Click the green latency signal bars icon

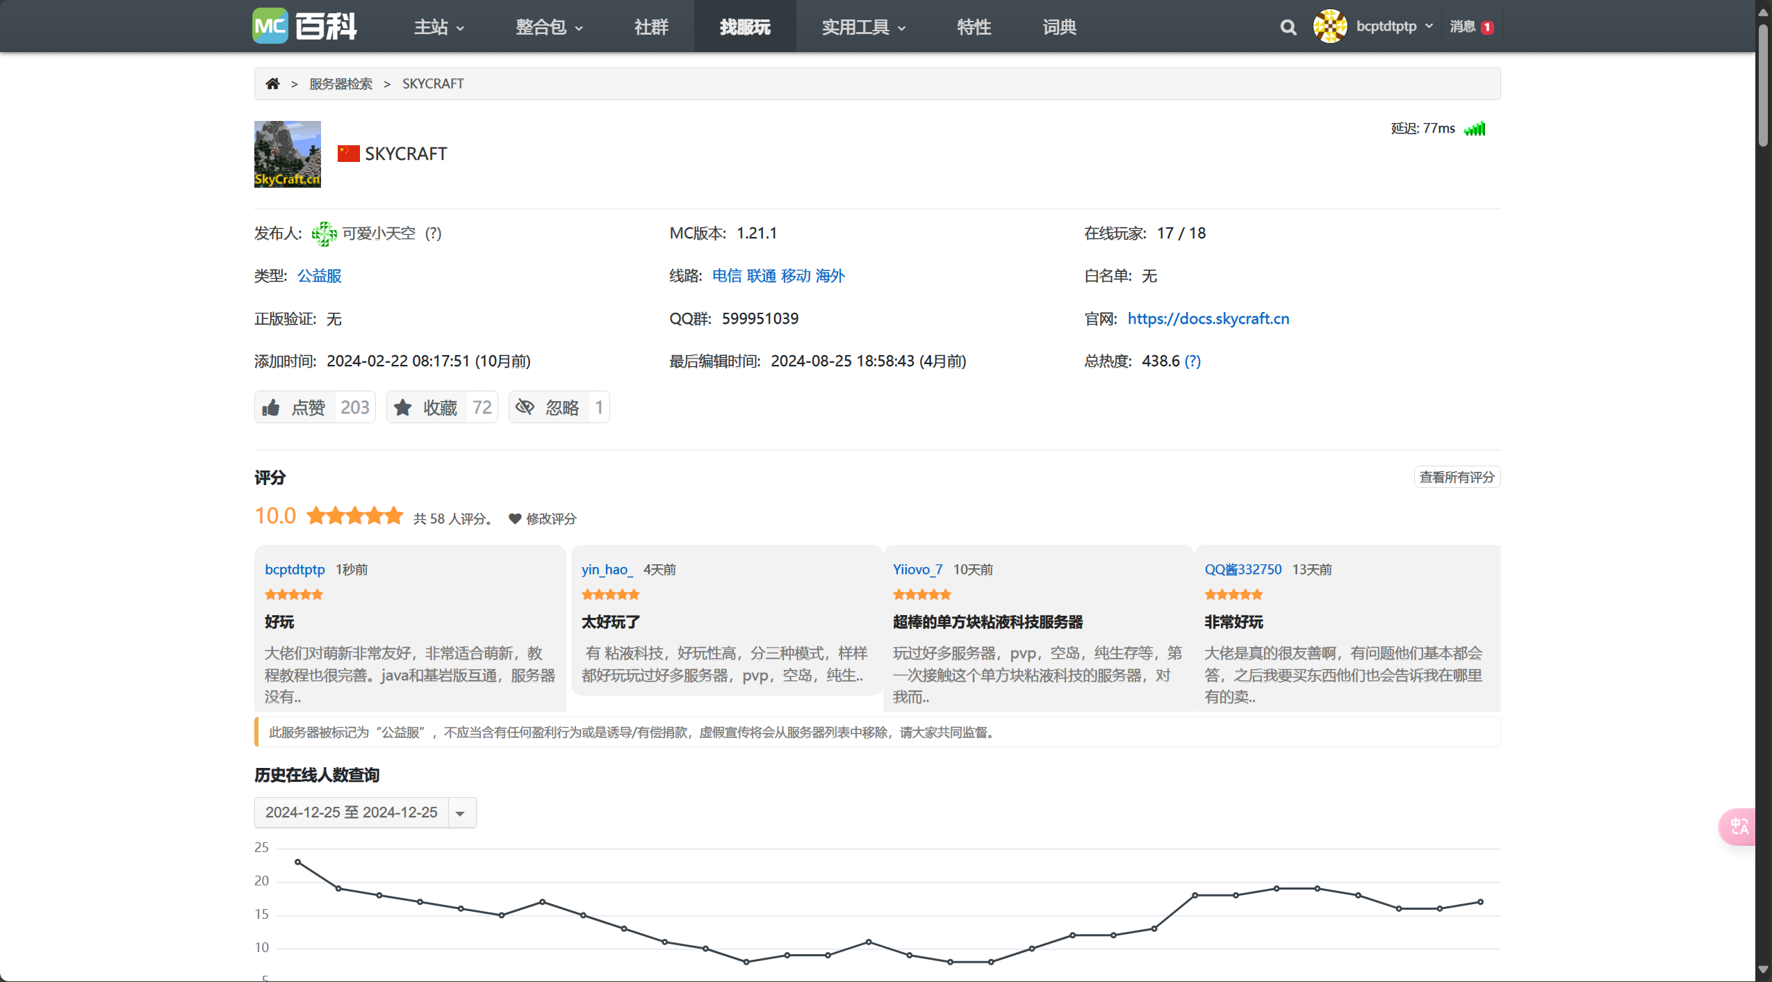[x=1475, y=129]
